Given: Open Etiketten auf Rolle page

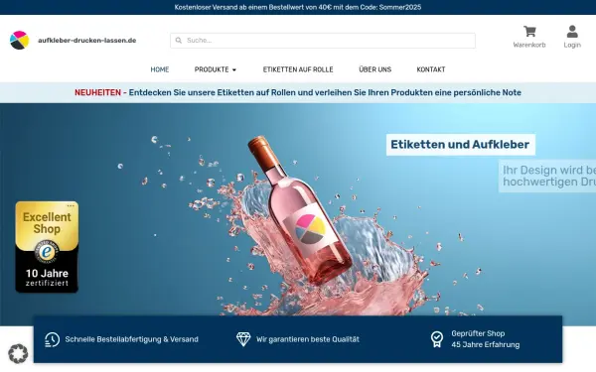Looking at the screenshot, I should [x=298, y=69].
